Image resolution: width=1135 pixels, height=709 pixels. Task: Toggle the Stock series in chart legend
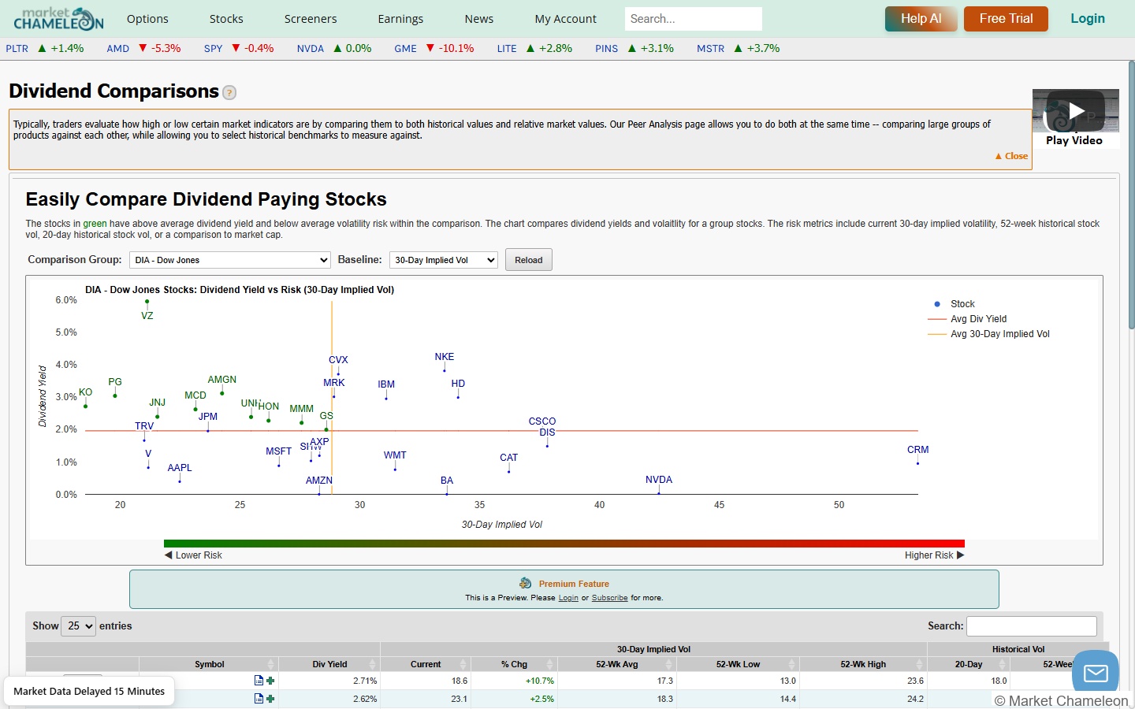[x=954, y=304]
